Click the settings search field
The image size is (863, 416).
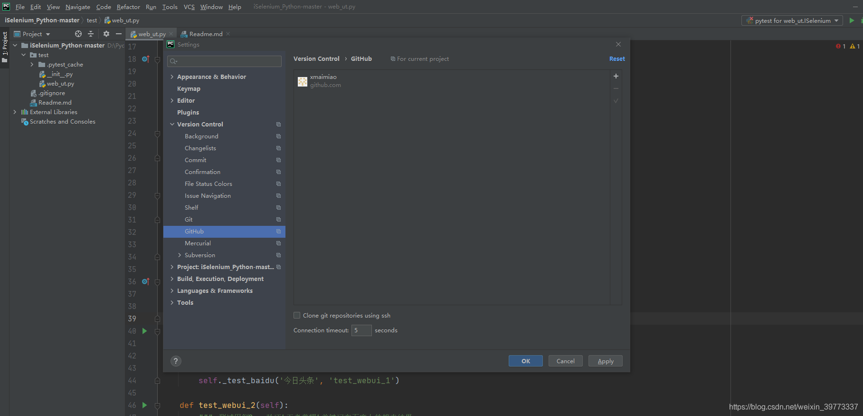coord(224,61)
